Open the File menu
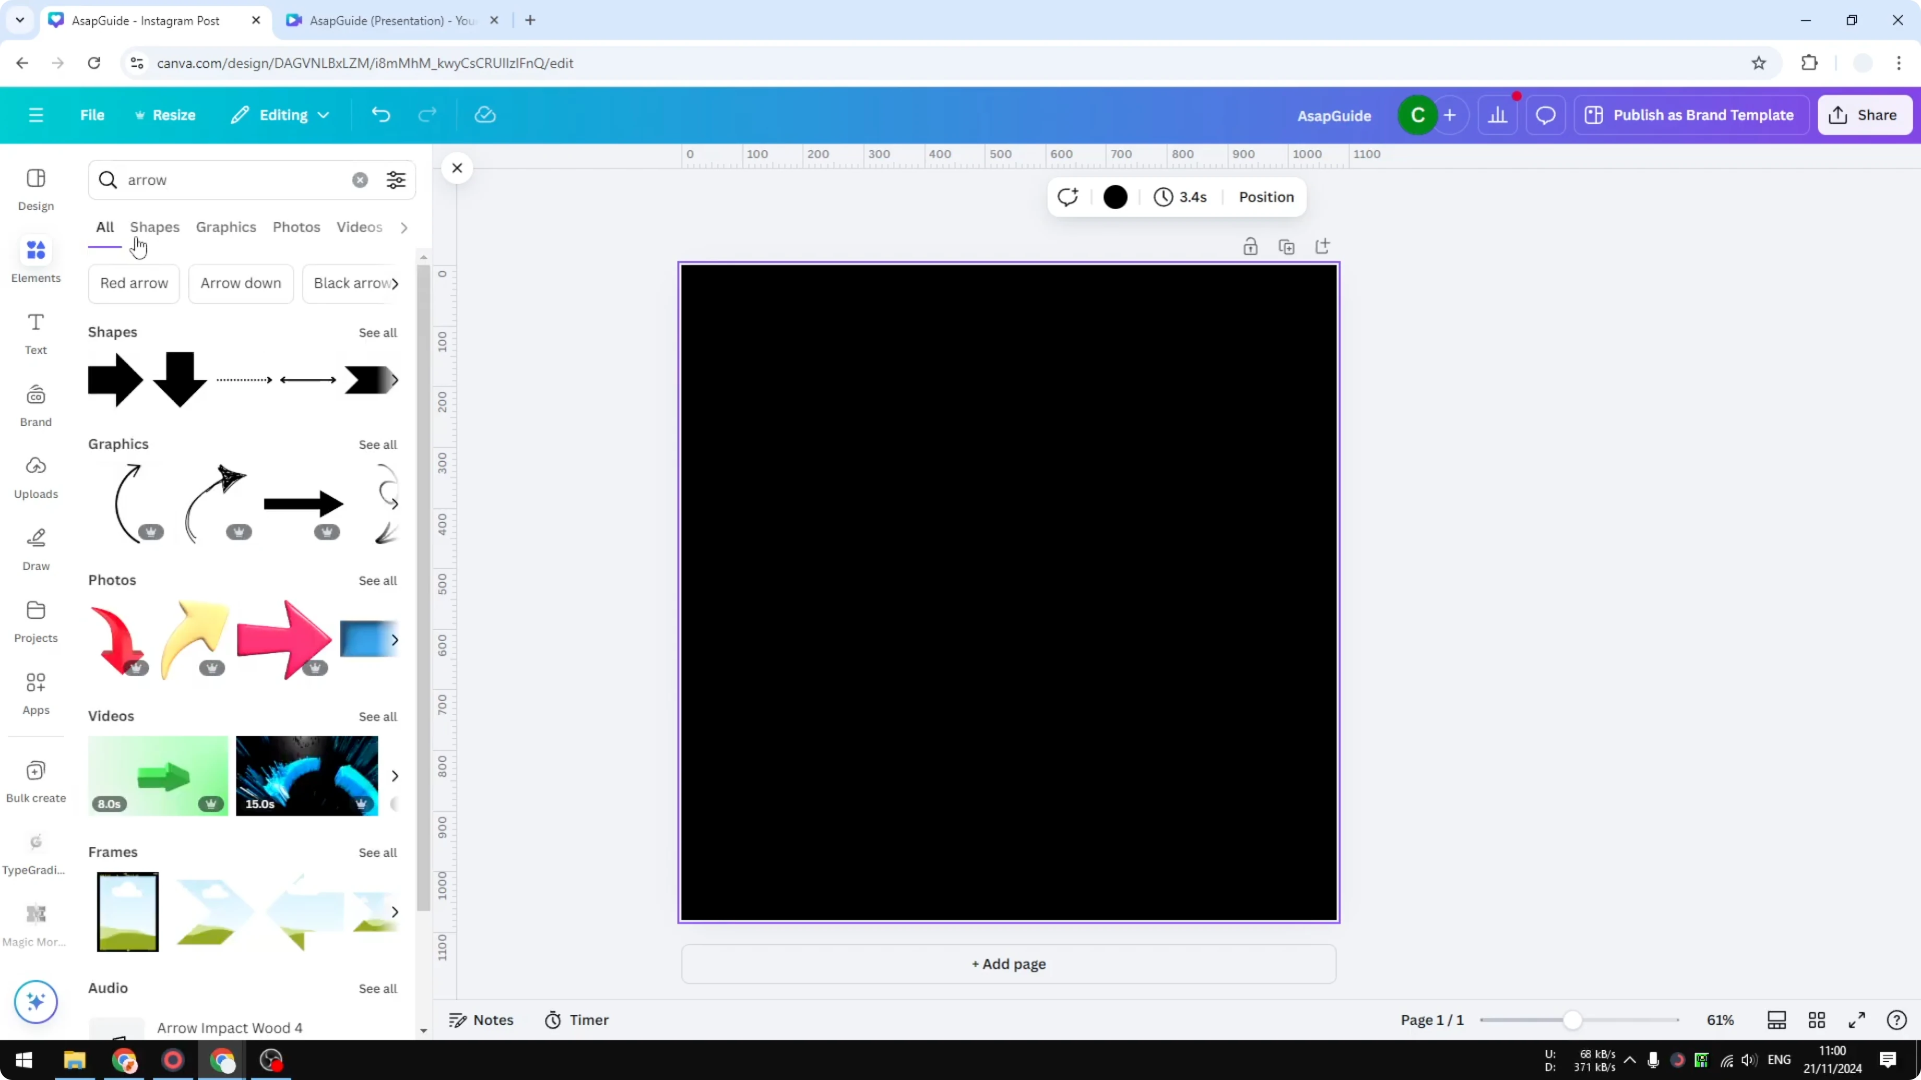The image size is (1921, 1080). (x=92, y=114)
